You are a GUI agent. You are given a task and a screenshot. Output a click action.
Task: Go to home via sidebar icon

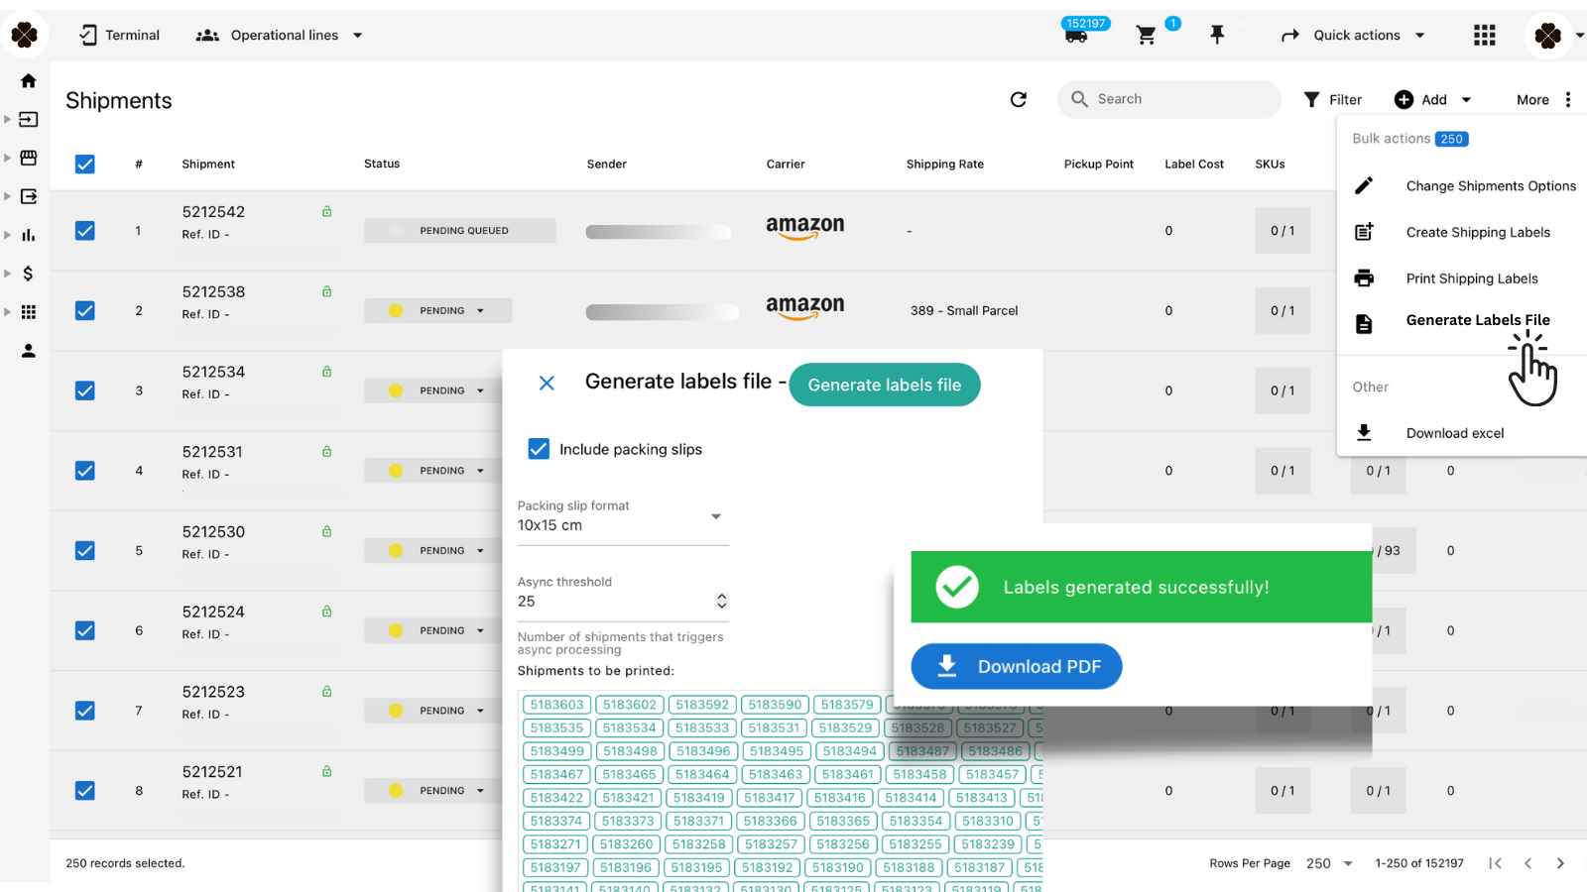[28, 81]
